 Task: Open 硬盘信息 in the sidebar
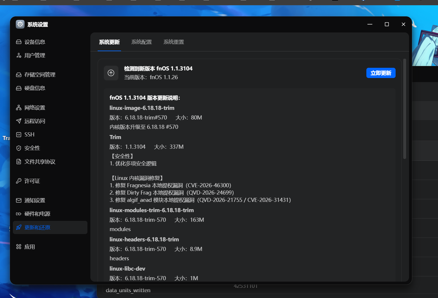pos(50,88)
